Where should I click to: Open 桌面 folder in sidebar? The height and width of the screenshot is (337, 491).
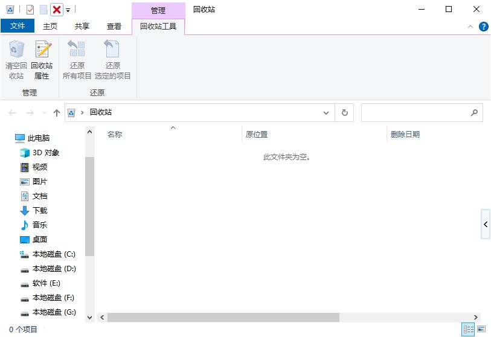pos(33,240)
